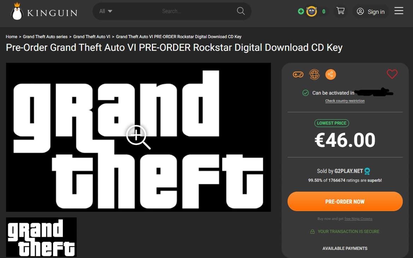The height and width of the screenshot is (258, 413).
Task: Click the Ninja Crowns coin icon
Action: click(x=312, y=11)
